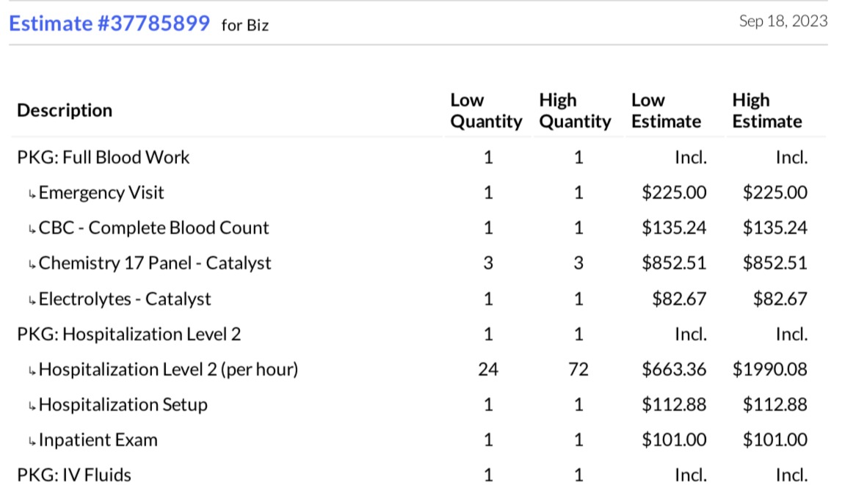Click the Sep 18, 2023 estimate date
This screenshot has height=485, width=859.
(x=783, y=21)
